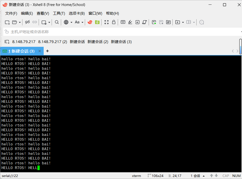Click the keyboard Key mapping icon
Screen dimensions: 242x179
tap(123, 22)
